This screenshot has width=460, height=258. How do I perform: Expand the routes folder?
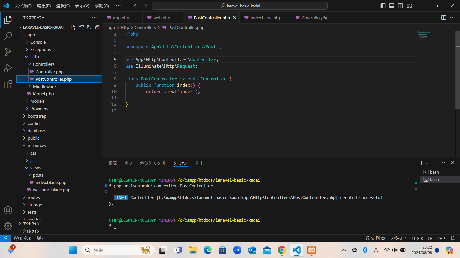point(34,197)
